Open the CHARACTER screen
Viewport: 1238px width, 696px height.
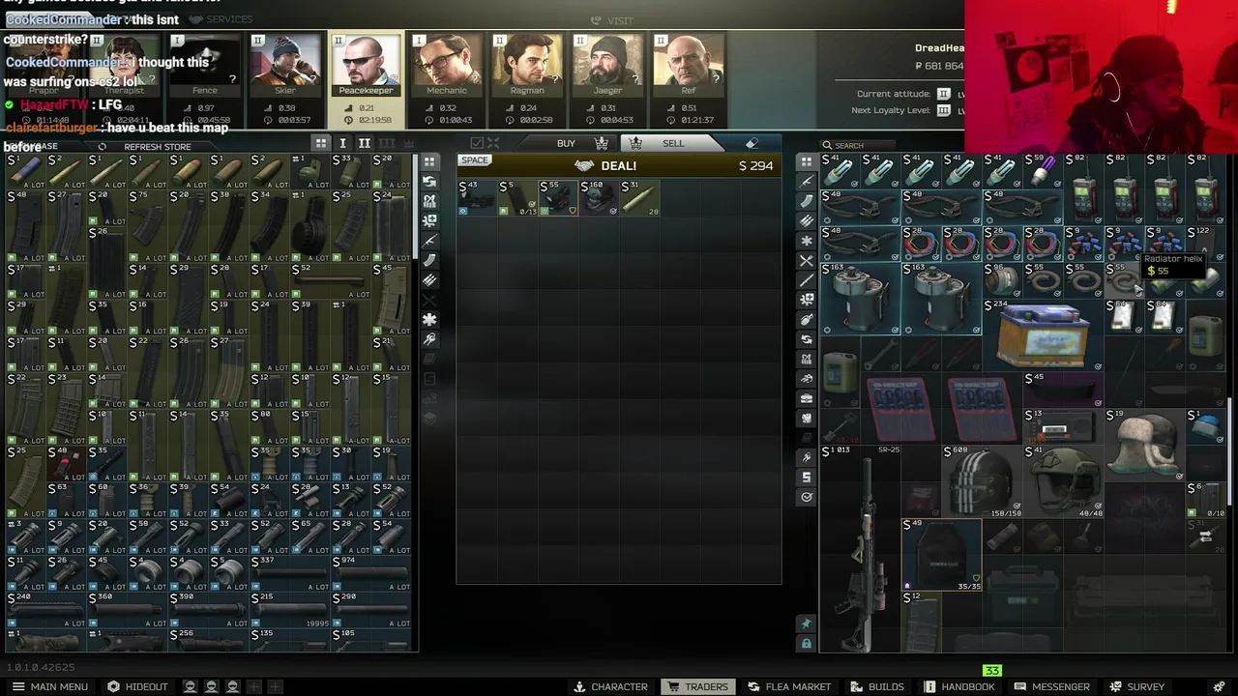pos(610,686)
